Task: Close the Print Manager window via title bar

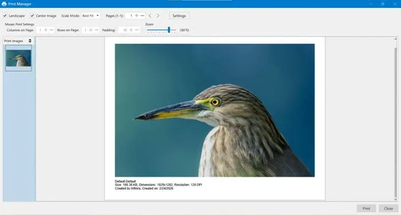Action: (395, 4)
